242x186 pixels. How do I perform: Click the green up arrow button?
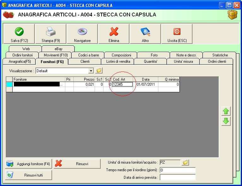[x=226, y=111]
